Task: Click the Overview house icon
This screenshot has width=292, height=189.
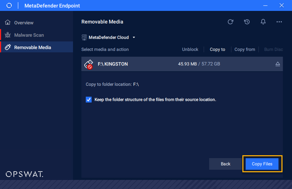Action: click(8, 23)
